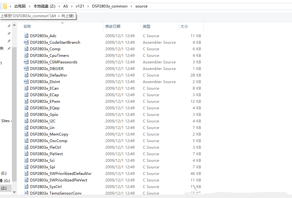Click the DSP2803x_ECap file icon

click(26, 95)
